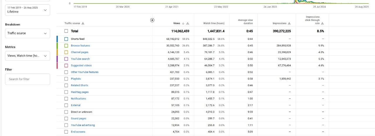
Task: Click the warning icon beside Impressions header
Action: pyautogui.click(x=289, y=23)
